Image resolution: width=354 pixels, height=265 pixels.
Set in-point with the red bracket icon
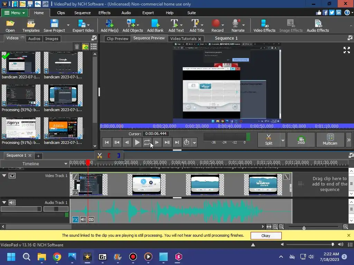click(x=109, y=156)
